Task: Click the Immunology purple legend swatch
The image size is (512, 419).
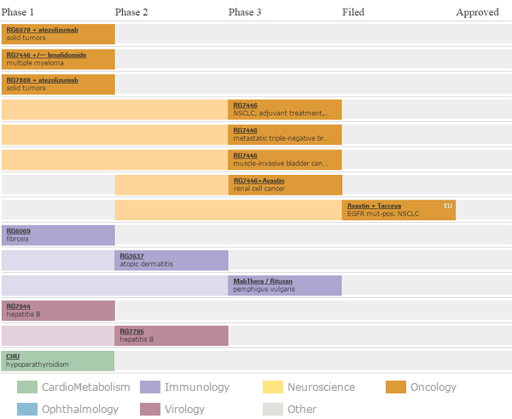Action: tap(150, 387)
